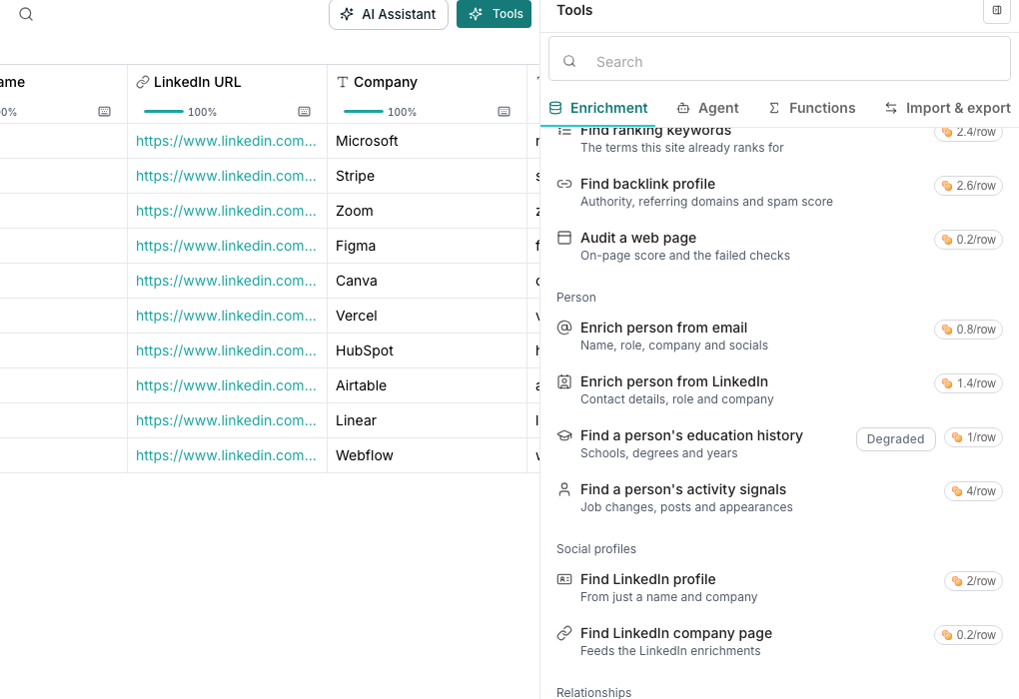
Task: Select the Microsoft company cell
Action: (427, 141)
